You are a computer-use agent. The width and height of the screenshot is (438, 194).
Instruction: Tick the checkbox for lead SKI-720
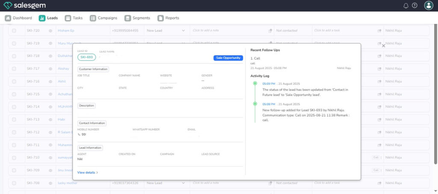[x=14, y=31]
